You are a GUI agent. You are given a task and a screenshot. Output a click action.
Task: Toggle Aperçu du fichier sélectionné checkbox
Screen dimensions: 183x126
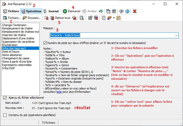5,98
